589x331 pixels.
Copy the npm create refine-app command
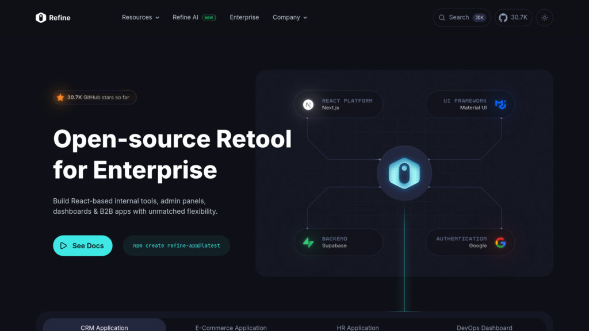176,245
